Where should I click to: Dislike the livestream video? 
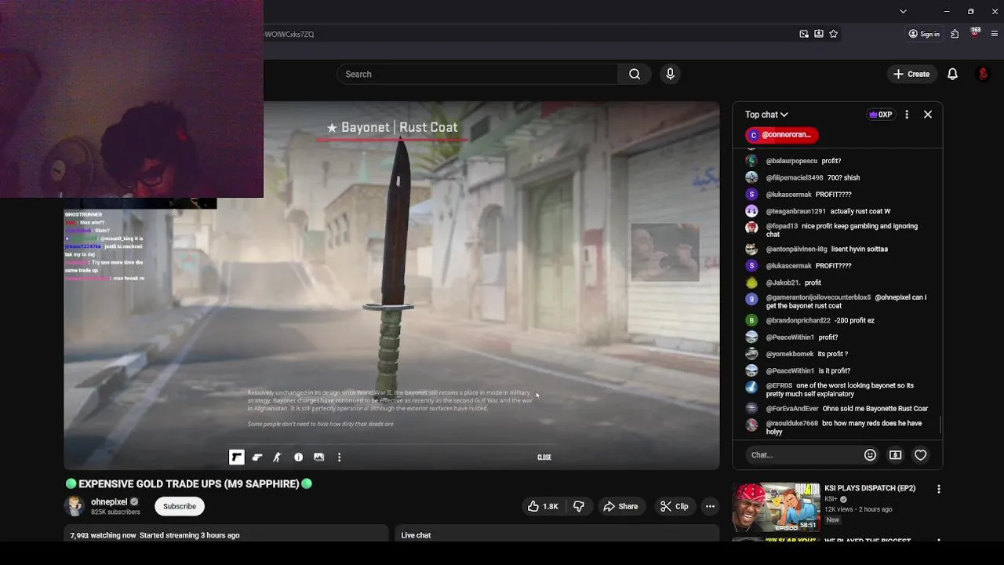click(x=579, y=506)
